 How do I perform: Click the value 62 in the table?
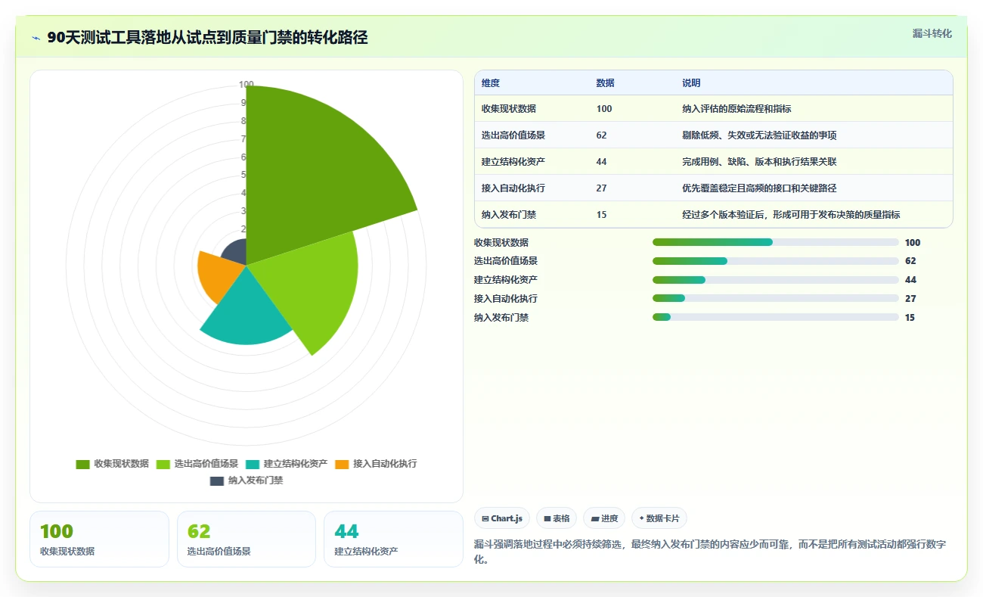click(x=601, y=135)
